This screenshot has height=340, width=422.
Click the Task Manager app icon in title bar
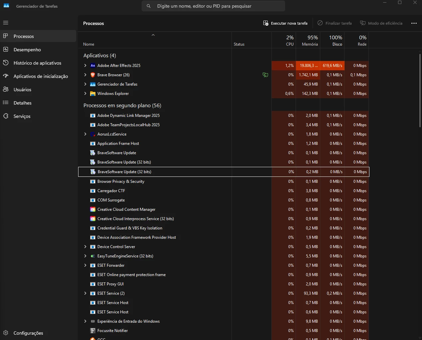tap(6, 6)
